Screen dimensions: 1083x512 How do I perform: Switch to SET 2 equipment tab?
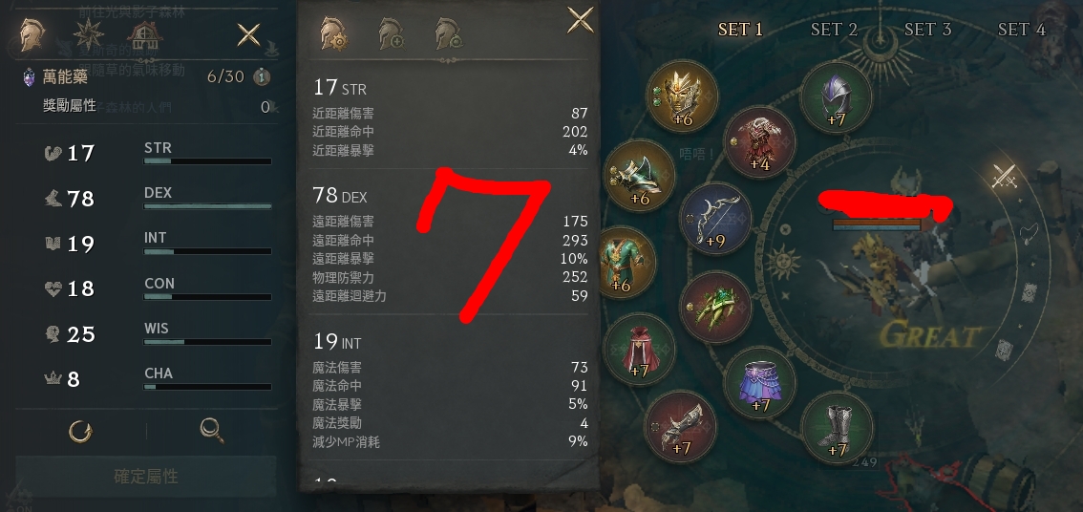[x=835, y=29]
